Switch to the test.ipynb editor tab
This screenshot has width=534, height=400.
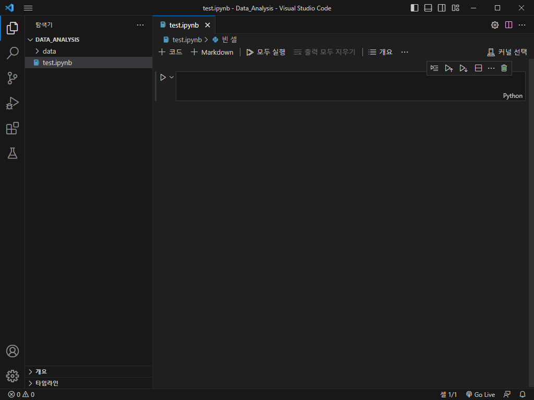click(x=184, y=25)
